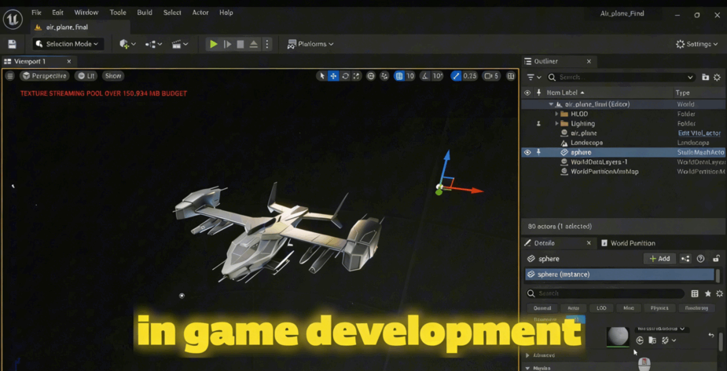Select the rotate gizmo tool
The height and width of the screenshot is (371, 727).
[345, 76]
